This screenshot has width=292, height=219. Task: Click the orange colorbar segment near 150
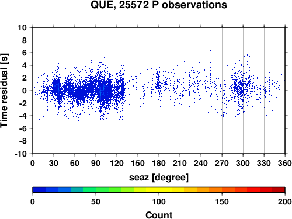coord(222,190)
